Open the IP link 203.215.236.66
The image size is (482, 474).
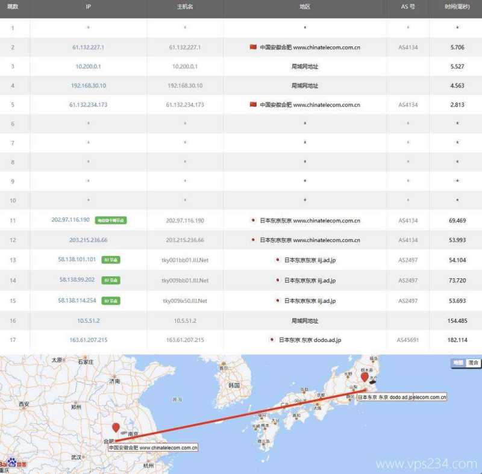tap(88, 240)
